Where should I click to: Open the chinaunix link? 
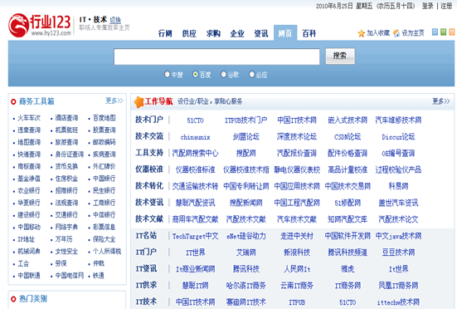click(x=195, y=137)
